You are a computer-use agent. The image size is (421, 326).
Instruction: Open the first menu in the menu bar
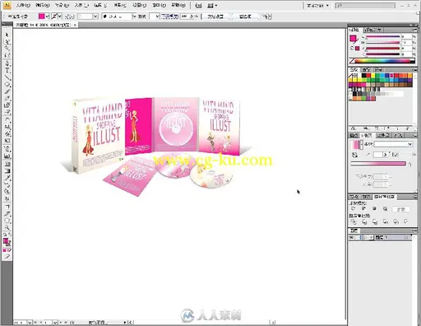coord(23,5)
